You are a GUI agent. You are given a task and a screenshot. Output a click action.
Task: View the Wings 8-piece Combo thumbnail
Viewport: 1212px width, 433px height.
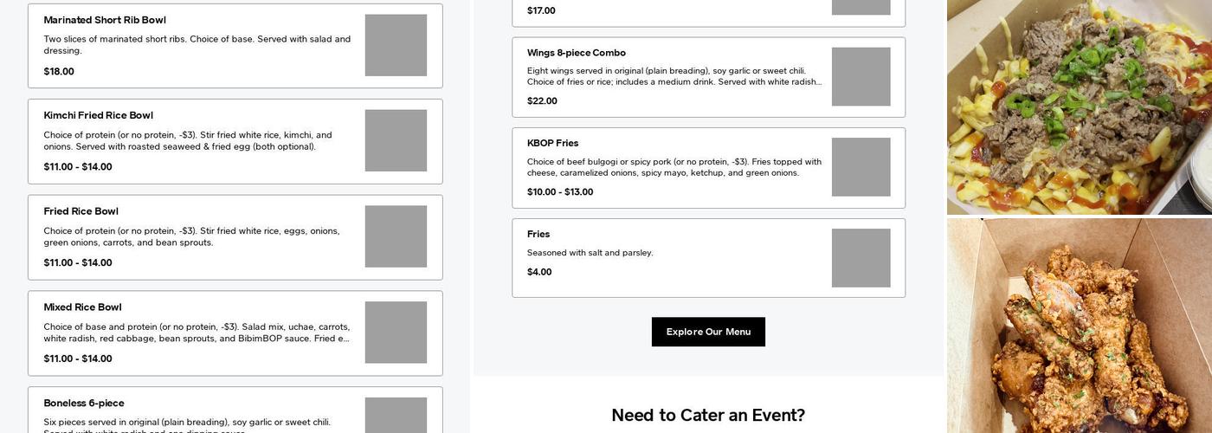[x=861, y=77]
